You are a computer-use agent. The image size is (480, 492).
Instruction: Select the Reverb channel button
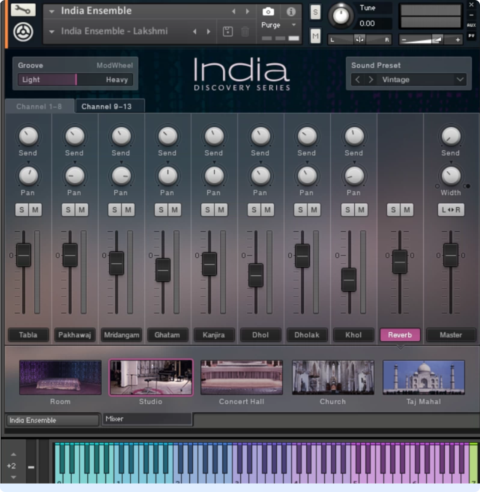coord(400,335)
